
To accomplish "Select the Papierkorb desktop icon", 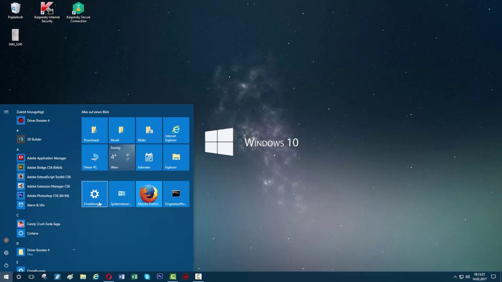I will (x=15, y=11).
